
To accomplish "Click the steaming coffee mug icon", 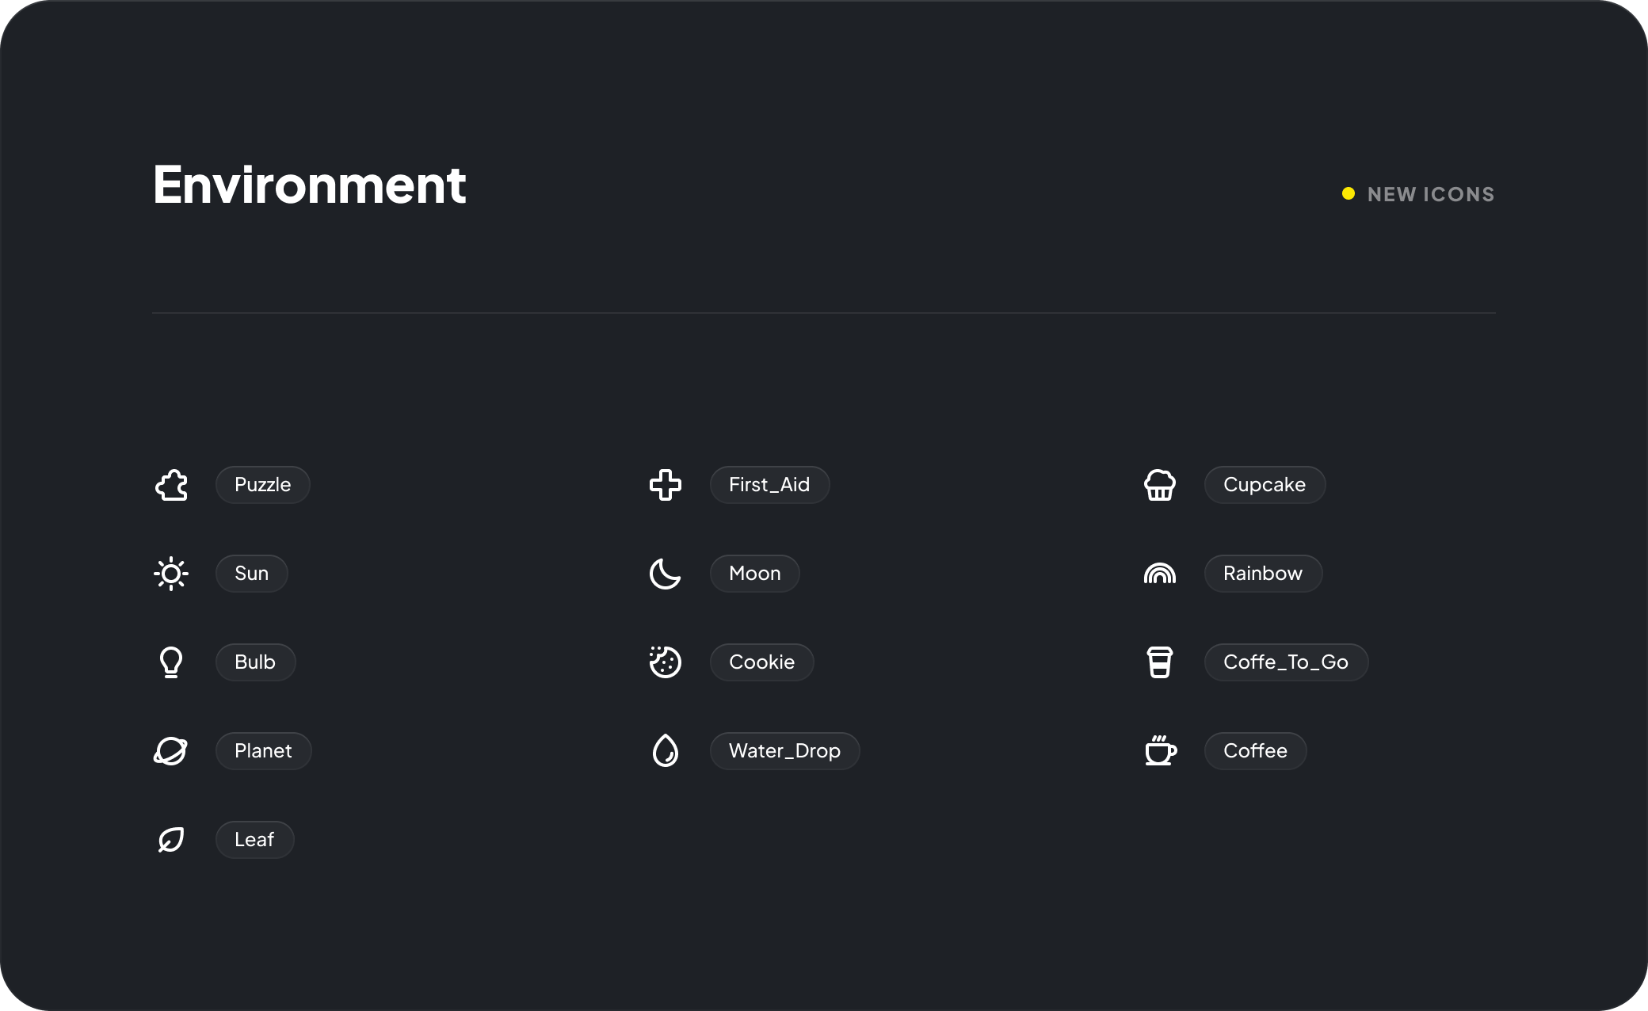I will (x=1160, y=751).
